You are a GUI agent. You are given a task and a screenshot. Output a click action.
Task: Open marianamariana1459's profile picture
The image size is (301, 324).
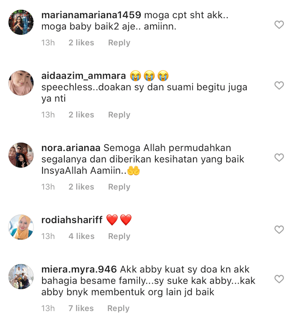(21, 22)
